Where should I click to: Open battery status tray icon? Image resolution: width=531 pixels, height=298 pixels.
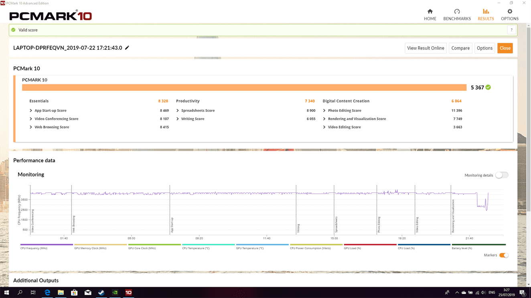(x=470, y=292)
